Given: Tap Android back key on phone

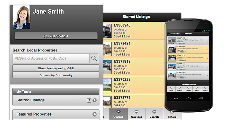Looking at the screenshot, I should (176, 98).
